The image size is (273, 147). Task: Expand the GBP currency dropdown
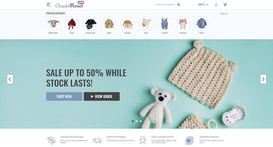tap(203, 4)
